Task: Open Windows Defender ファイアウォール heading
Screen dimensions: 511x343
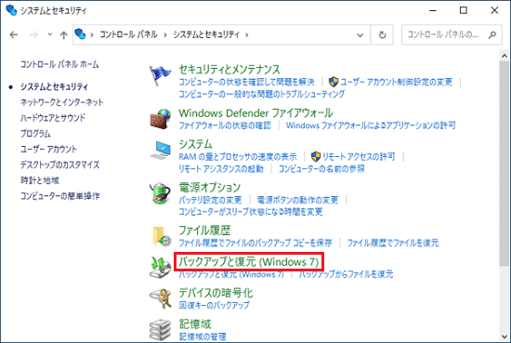Action: click(255, 113)
